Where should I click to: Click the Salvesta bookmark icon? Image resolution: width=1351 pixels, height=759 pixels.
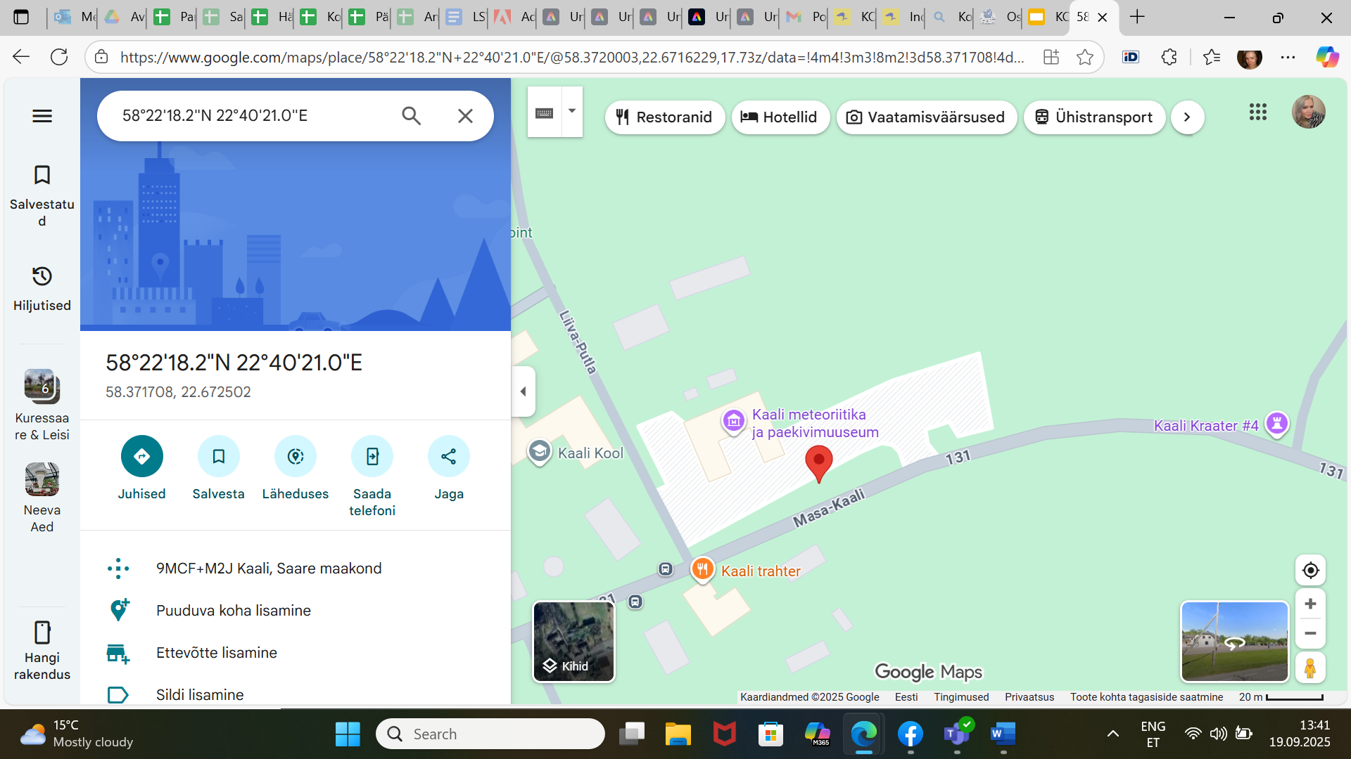pyautogui.click(x=218, y=456)
